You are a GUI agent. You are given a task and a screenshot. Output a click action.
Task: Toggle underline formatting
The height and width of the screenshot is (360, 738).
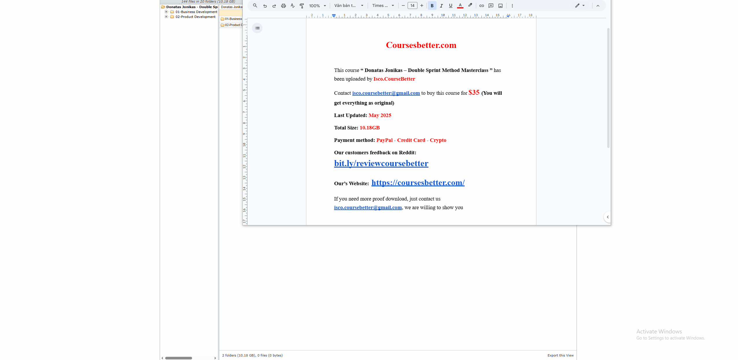[450, 5]
